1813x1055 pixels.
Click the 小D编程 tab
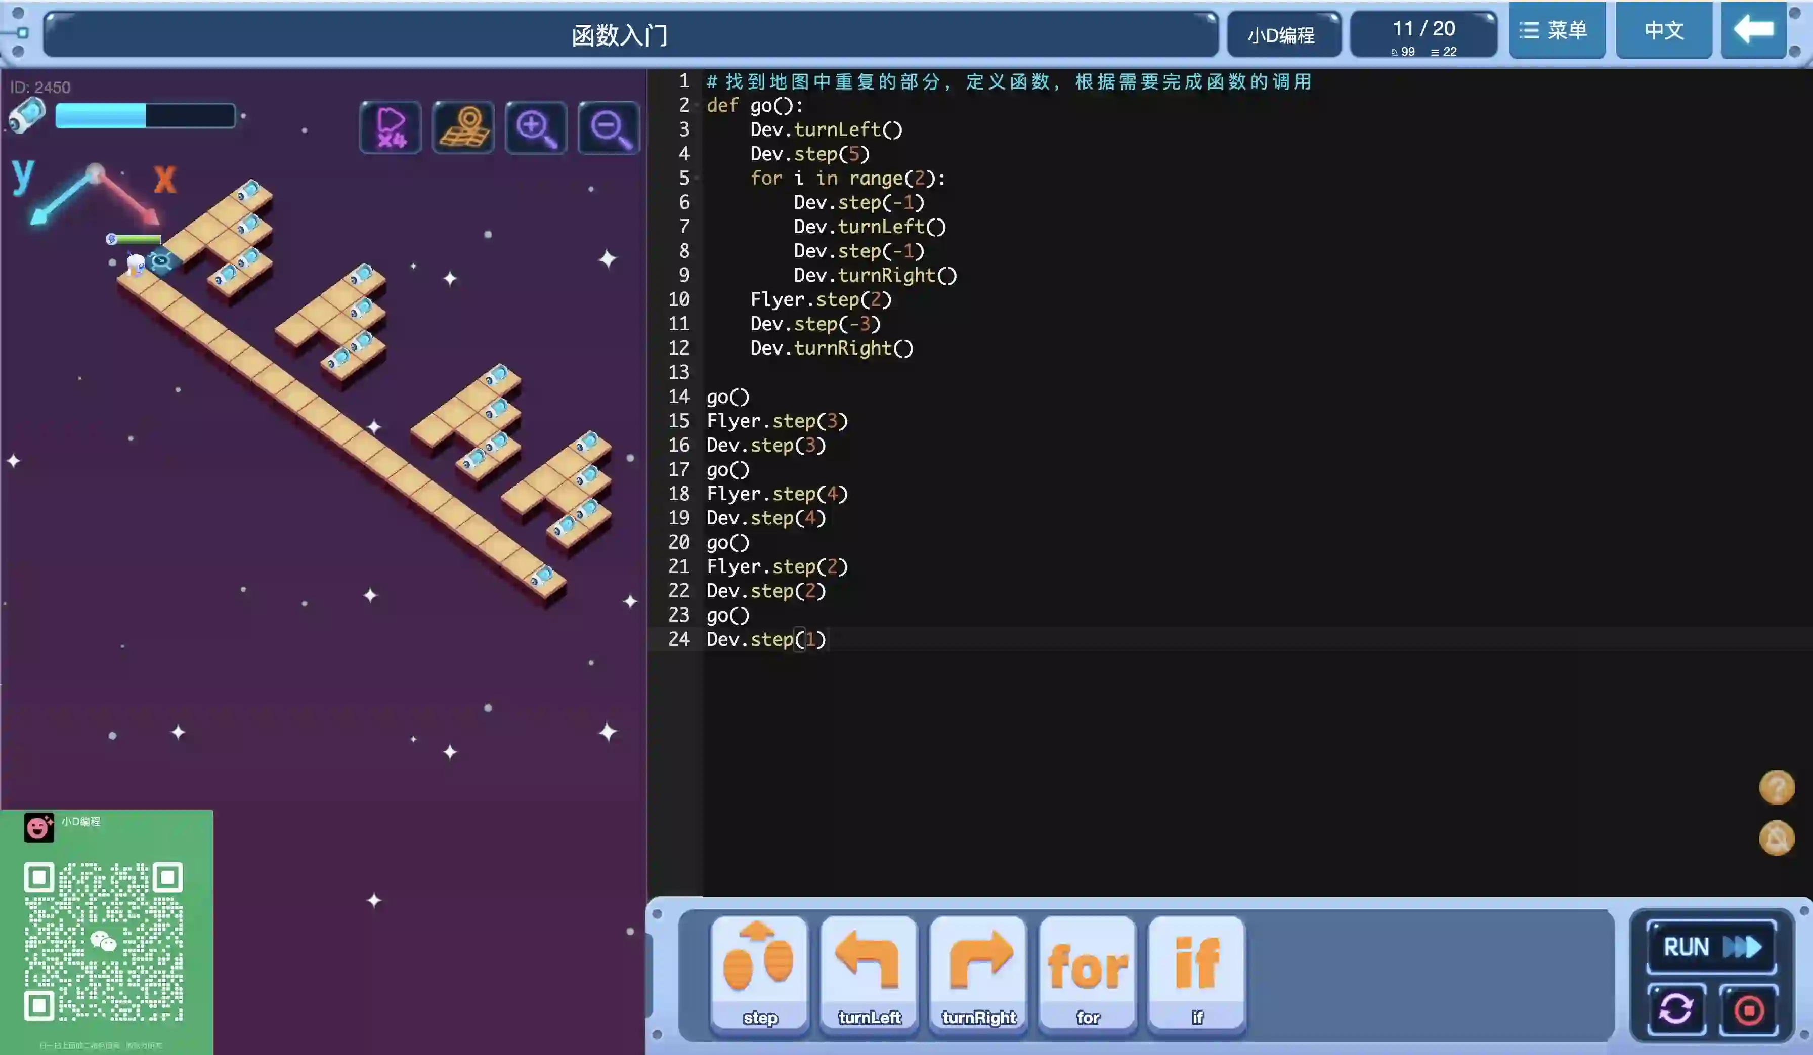coord(1282,34)
